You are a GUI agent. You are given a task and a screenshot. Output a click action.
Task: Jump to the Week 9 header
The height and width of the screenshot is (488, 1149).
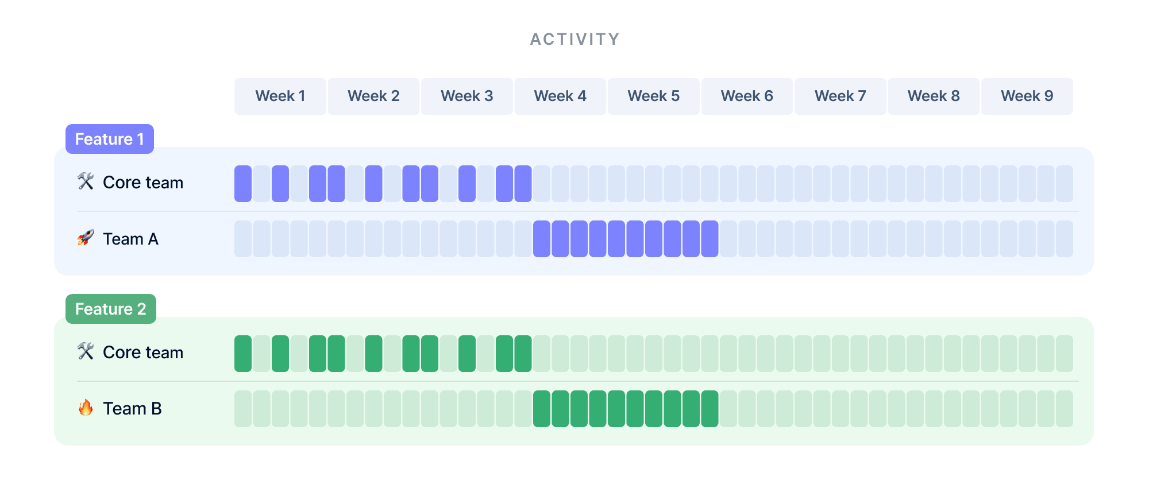pyautogui.click(x=1027, y=96)
